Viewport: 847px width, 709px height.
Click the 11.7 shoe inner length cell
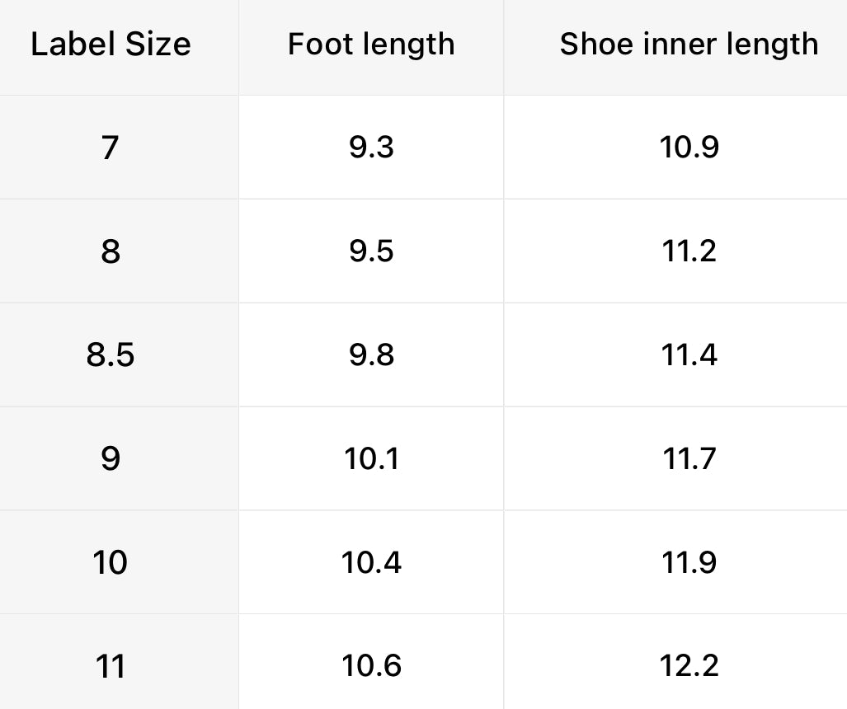689,458
